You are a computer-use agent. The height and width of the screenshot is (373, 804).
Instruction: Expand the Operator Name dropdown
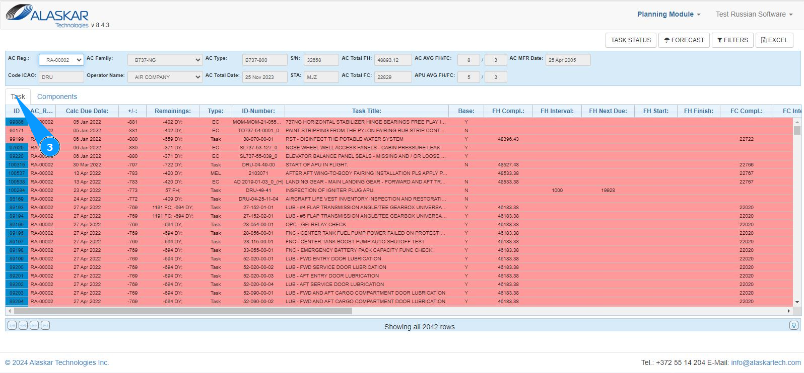click(165, 77)
